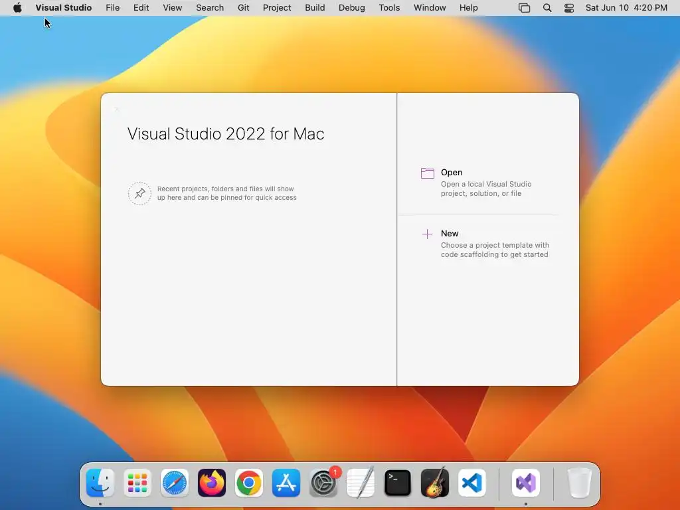
Task: Open Spotlight search in menu bar
Action: tap(547, 8)
